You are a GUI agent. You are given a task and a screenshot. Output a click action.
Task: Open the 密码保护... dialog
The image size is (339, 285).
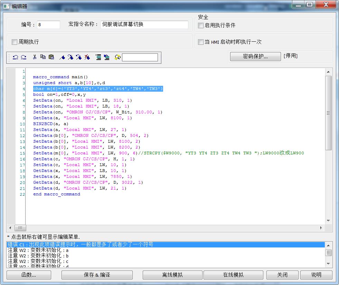255,57
